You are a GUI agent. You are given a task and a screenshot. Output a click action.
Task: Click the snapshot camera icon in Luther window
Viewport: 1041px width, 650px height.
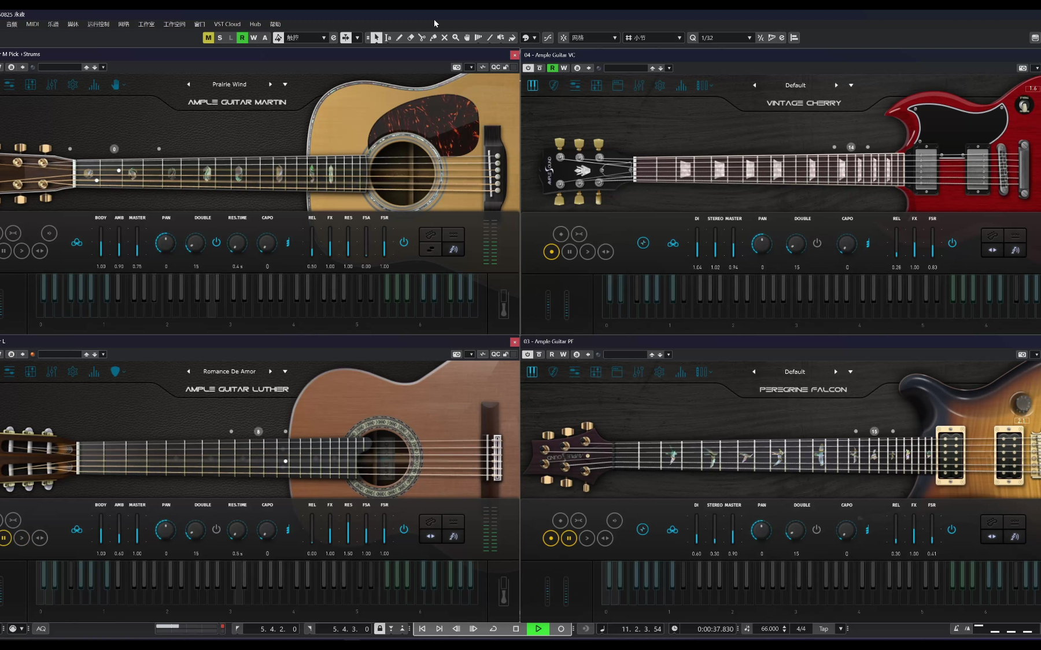coord(456,354)
